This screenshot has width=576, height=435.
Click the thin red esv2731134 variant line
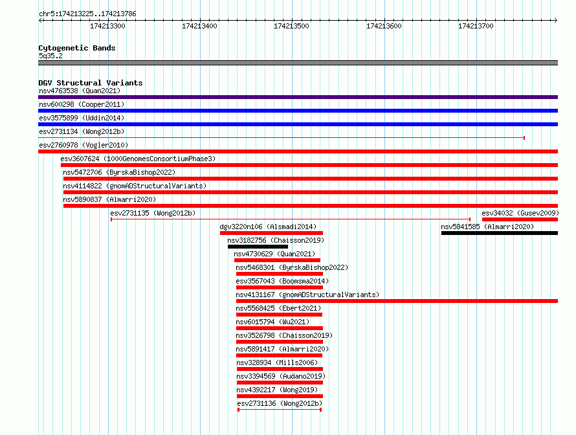click(282, 138)
